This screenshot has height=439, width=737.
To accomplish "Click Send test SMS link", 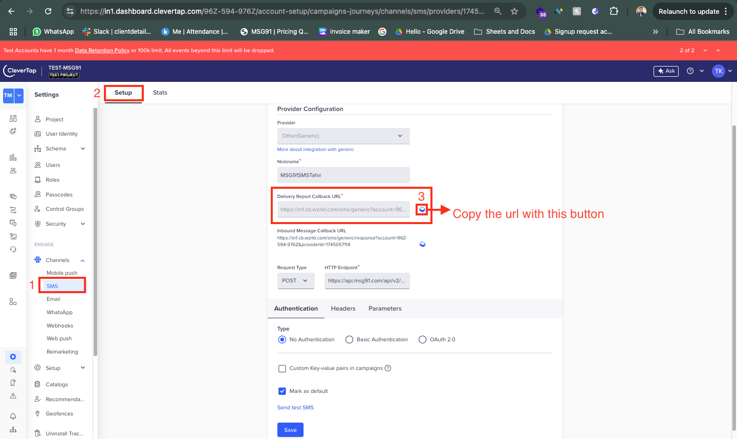I will [295, 407].
